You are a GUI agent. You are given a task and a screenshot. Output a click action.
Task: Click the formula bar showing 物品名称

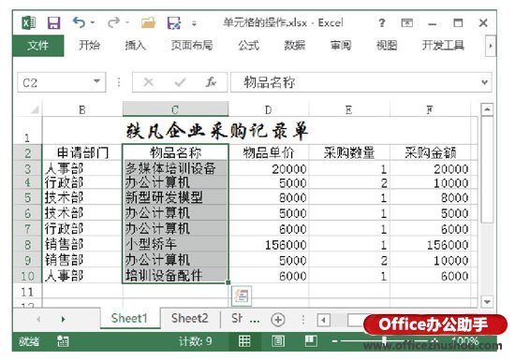tap(355, 82)
